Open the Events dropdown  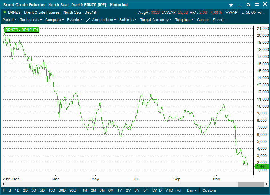(x=75, y=20)
